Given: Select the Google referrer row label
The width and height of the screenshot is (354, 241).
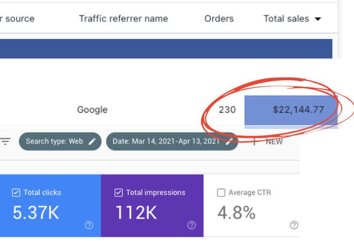Looking at the screenshot, I should pos(92,110).
